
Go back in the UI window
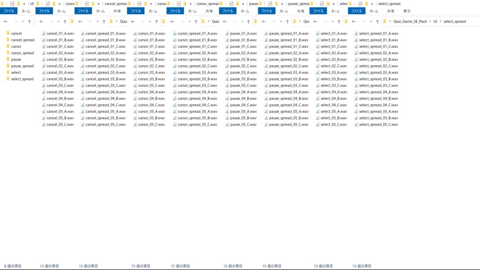point(6,22)
